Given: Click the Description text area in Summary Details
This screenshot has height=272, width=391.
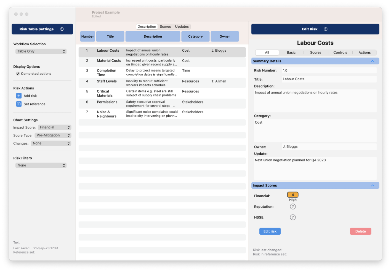Looking at the screenshot, I should pos(315,101).
